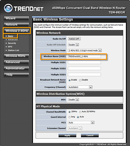Click the TRENDnet logo icon
The height and width of the screenshot is (146, 130).
coord(8,8)
